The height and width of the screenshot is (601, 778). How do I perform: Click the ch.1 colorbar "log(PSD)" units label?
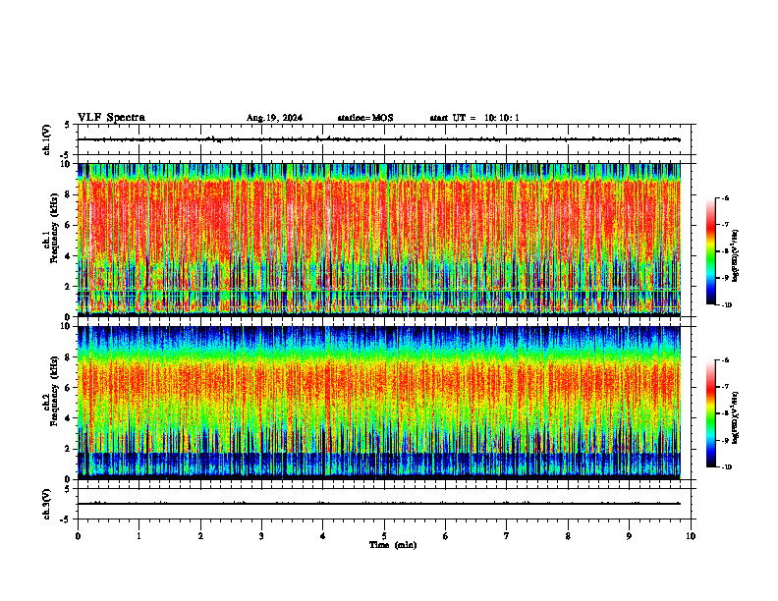(x=736, y=256)
